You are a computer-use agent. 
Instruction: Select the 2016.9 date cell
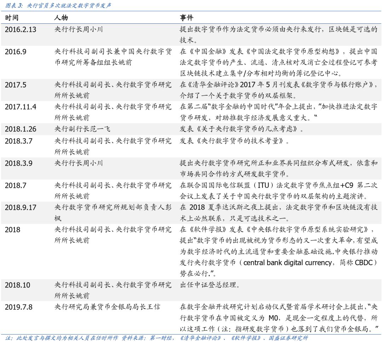click(16, 52)
